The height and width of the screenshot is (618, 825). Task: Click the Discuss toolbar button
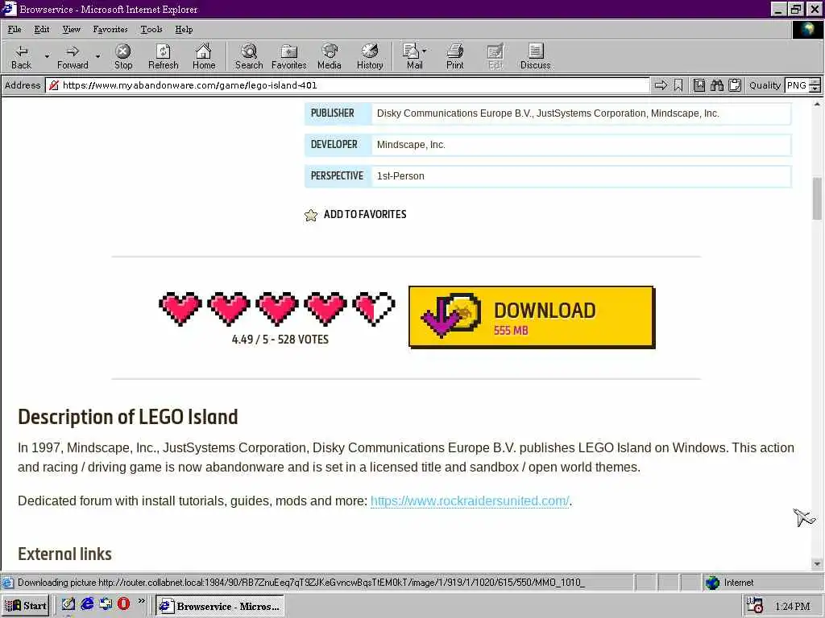click(x=535, y=57)
